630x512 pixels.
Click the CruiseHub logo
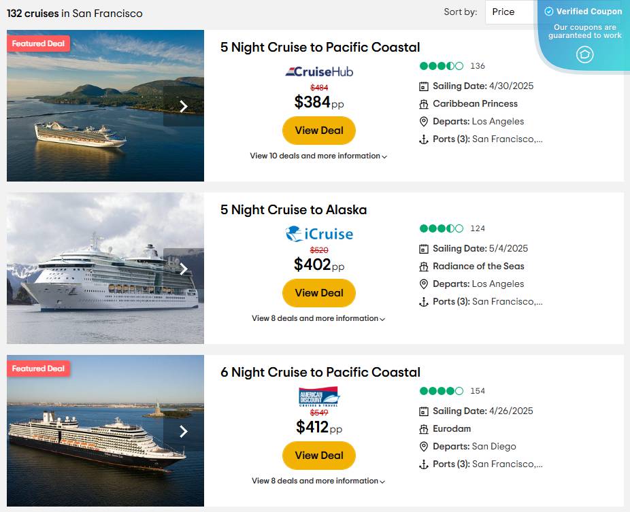[319, 71]
